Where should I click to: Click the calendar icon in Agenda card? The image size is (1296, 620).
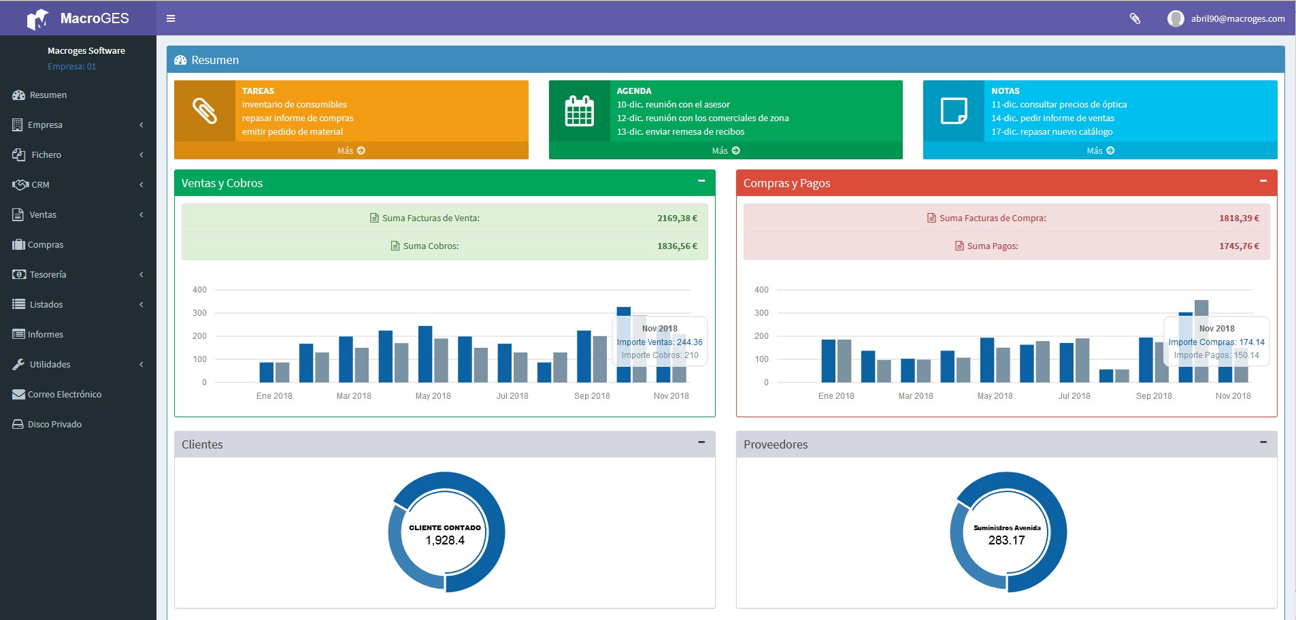tap(579, 111)
